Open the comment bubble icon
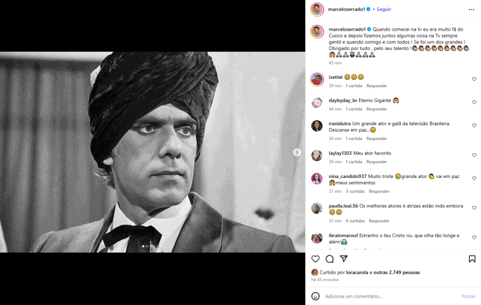Screen dimensions: 481x305 tap(330, 259)
